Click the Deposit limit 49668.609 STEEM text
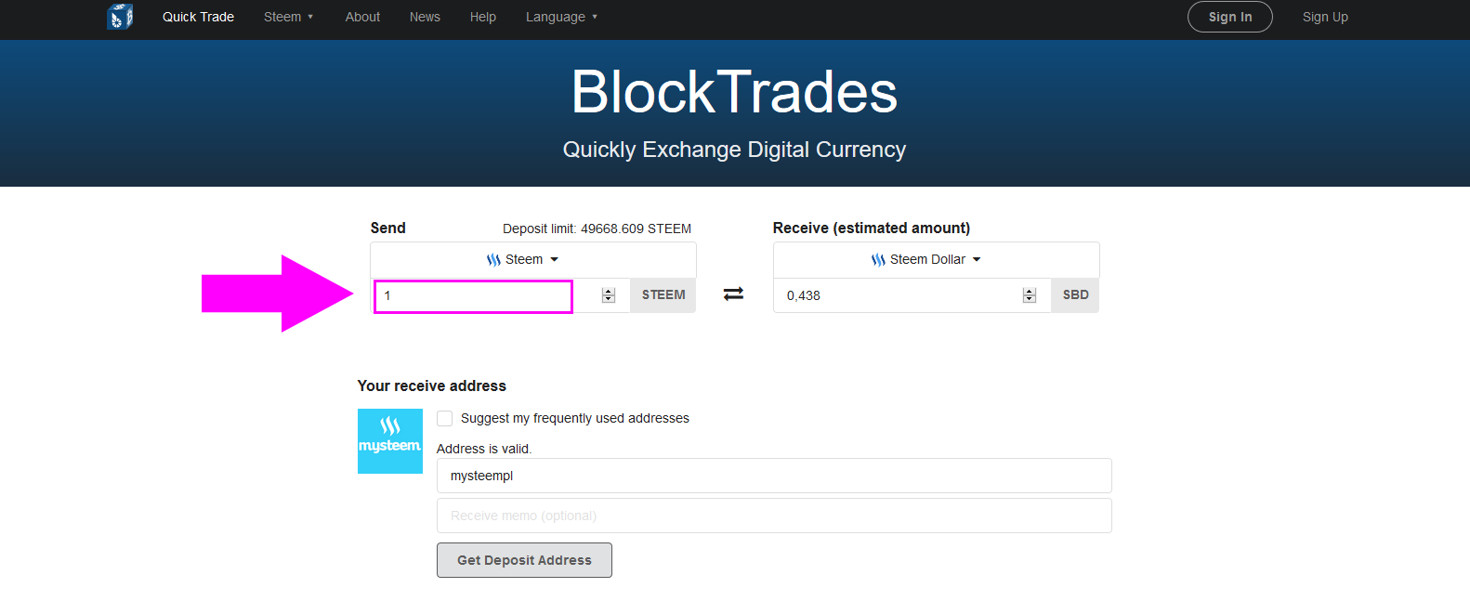1470x614 pixels. [597, 229]
